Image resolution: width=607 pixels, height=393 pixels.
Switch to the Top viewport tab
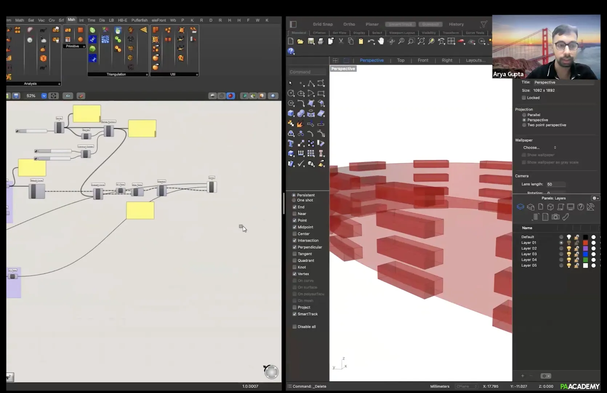(x=401, y=60)
